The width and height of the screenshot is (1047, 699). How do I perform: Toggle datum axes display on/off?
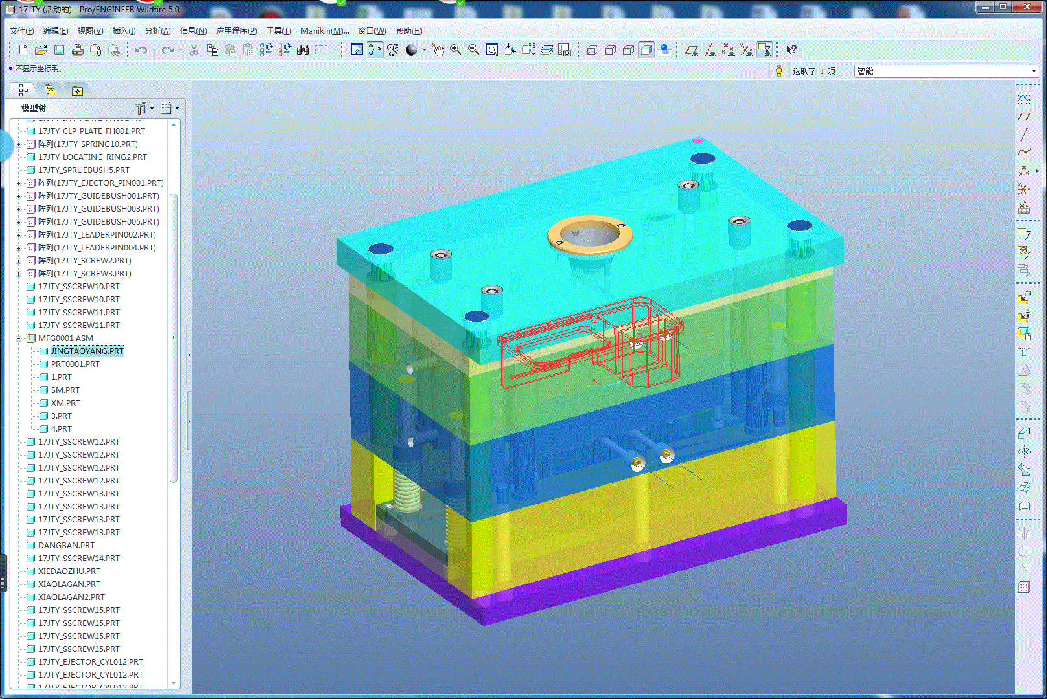pos(710,50)
